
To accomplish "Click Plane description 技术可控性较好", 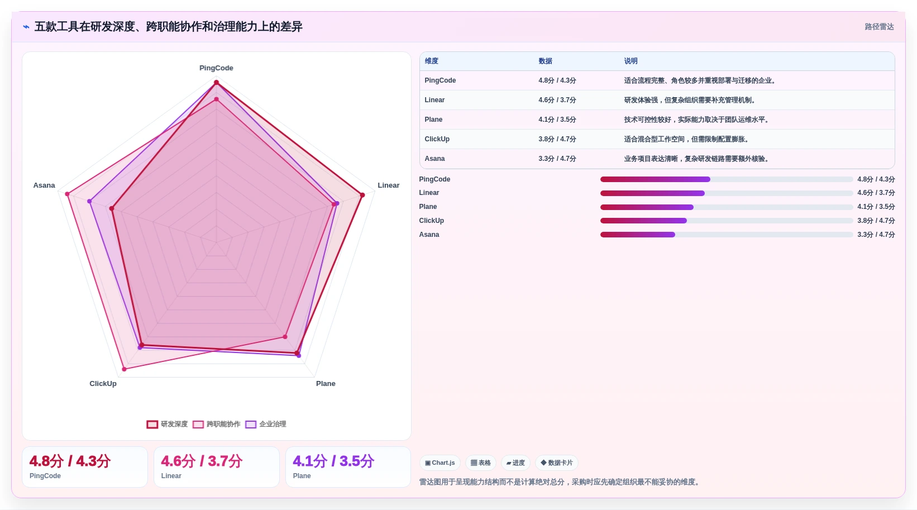I will pyautogui.click(x=698, y=120).
